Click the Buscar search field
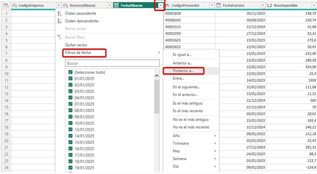Image resolution: width=317 pixels, height=174 pixels. point(112,63)
